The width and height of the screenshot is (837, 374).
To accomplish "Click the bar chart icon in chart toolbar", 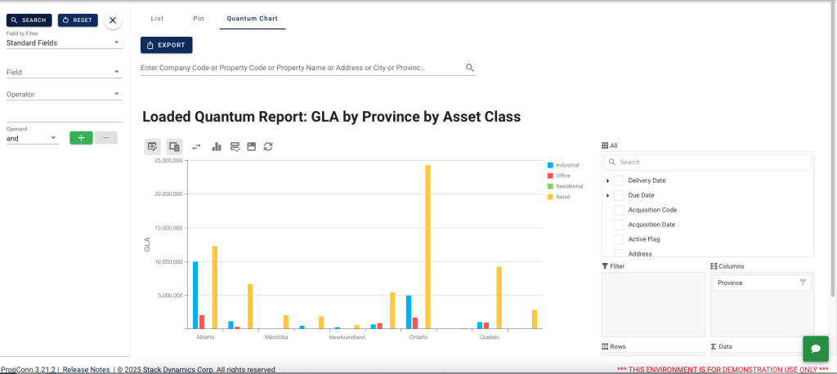I will click(x=217, y=147).
